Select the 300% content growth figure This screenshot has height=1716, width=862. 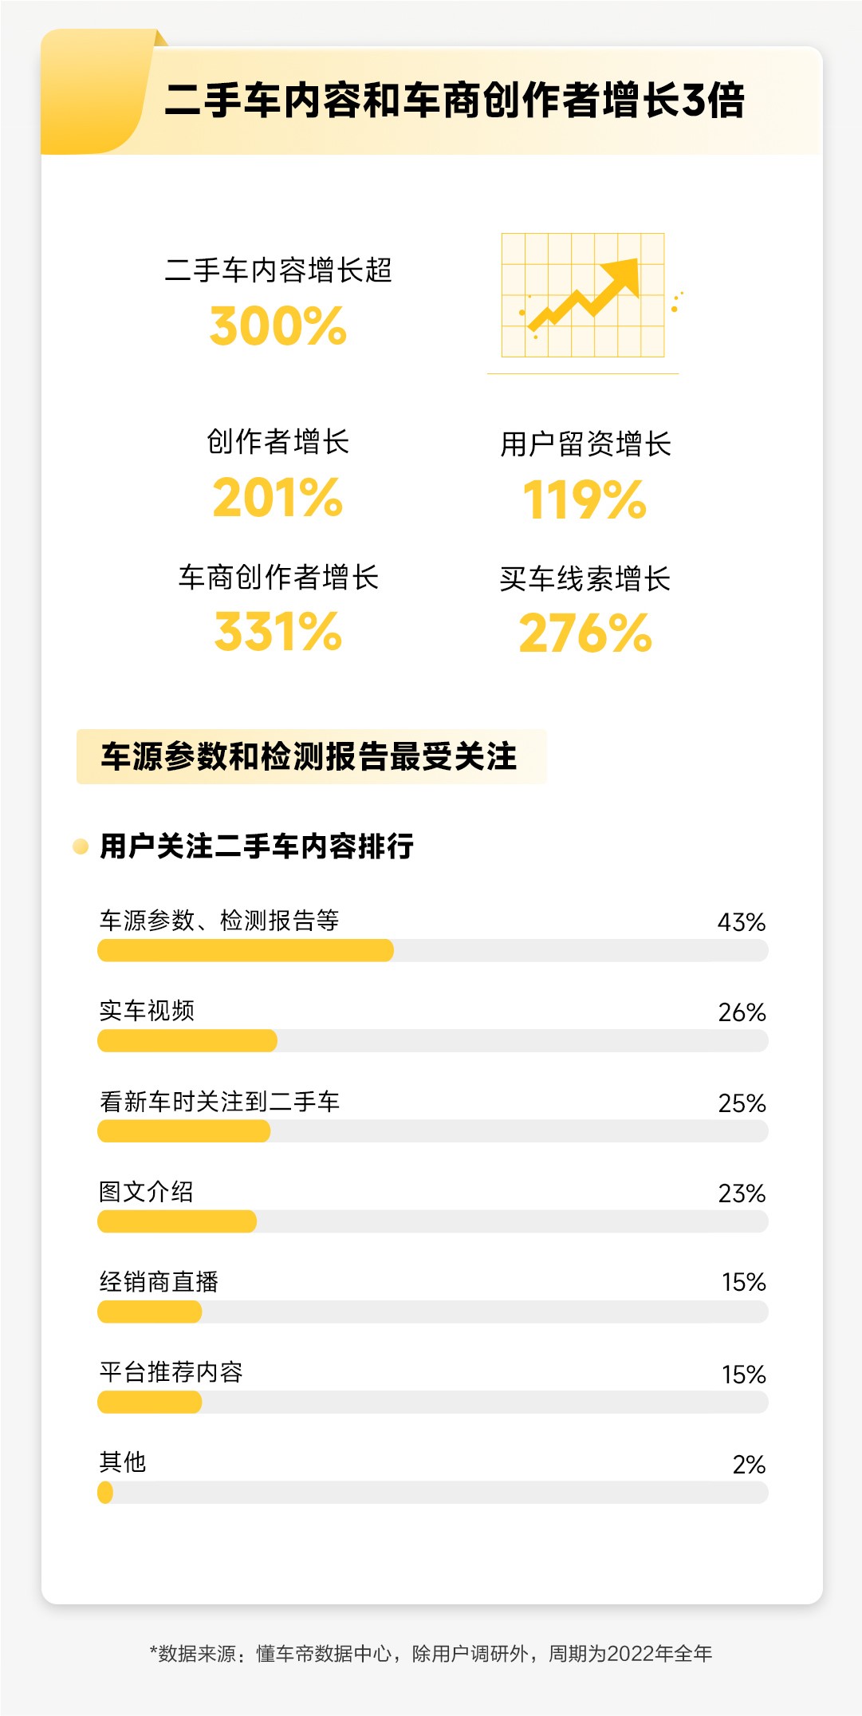pos(278,326)
